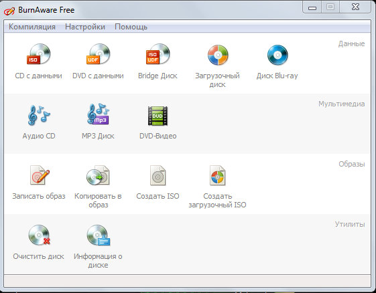
Task: Open the Помощь menu
Action: point(131,27)
